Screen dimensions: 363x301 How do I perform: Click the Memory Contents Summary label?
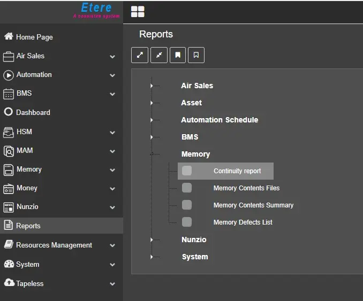[x=253, y=205]
